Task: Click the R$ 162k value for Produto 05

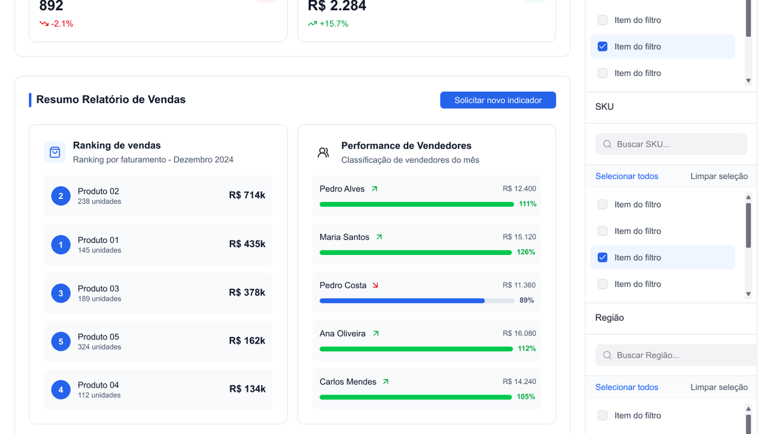Action: coord(247,341)
